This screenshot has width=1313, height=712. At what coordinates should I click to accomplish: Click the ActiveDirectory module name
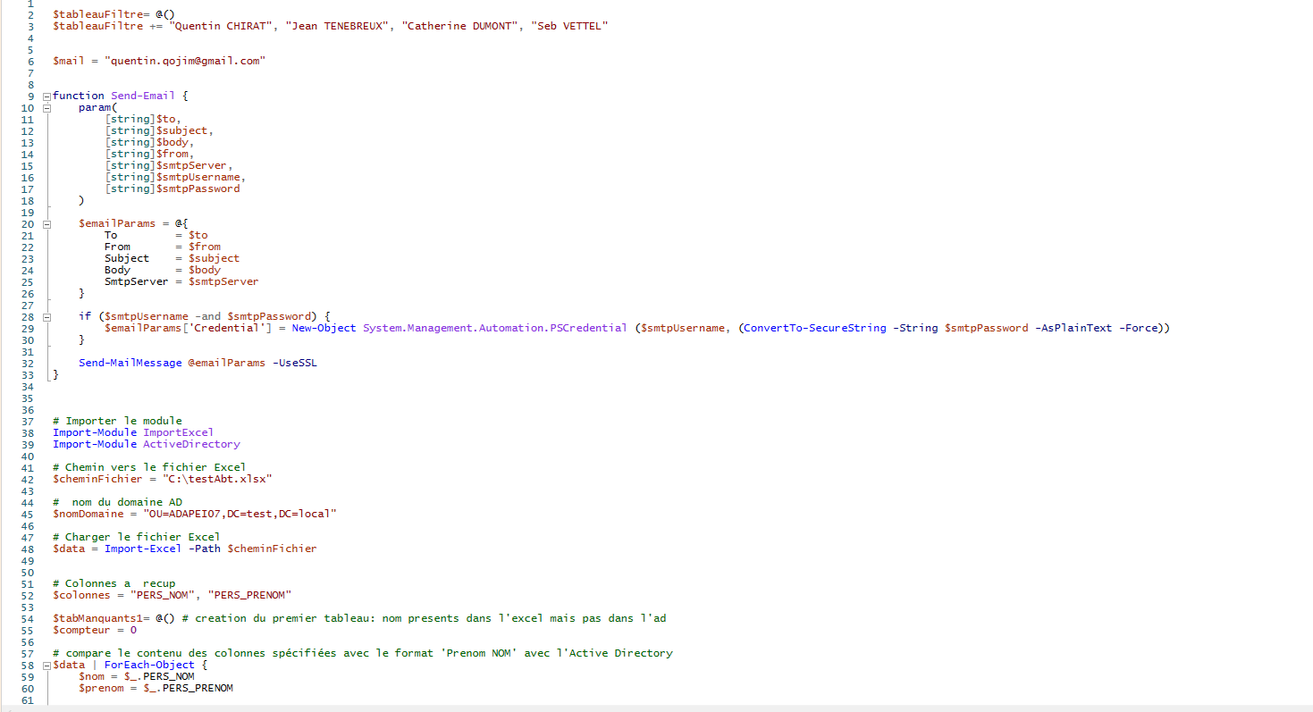click(x=191, y=444)
